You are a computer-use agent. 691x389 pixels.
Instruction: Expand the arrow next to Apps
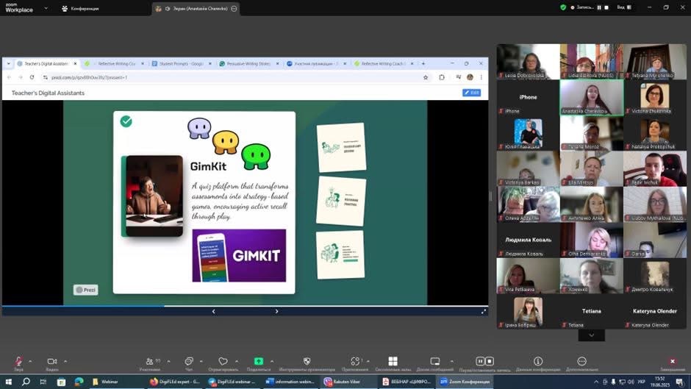368,361
